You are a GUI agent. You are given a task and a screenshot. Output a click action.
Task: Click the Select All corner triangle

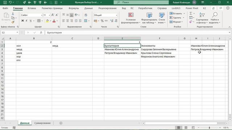coord(3,39)
